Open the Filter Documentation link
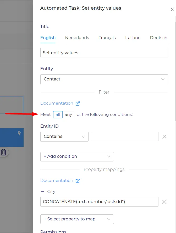Screen dimensions: 176x233 pos(57,103)
